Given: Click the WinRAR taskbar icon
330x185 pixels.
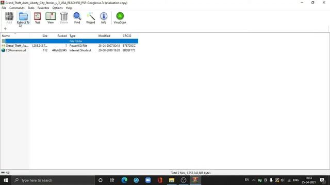Looking at the screenshot, I should coord(195,180).
